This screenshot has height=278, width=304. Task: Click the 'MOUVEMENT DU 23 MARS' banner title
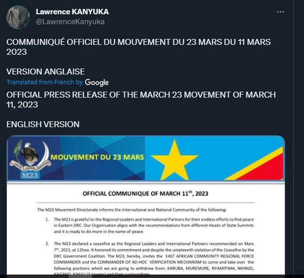[x=98, y=157]
